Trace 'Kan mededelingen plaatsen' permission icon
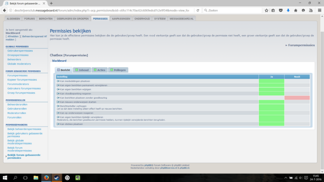This screenshot has height=182, width=324. (x=58, y=81)
